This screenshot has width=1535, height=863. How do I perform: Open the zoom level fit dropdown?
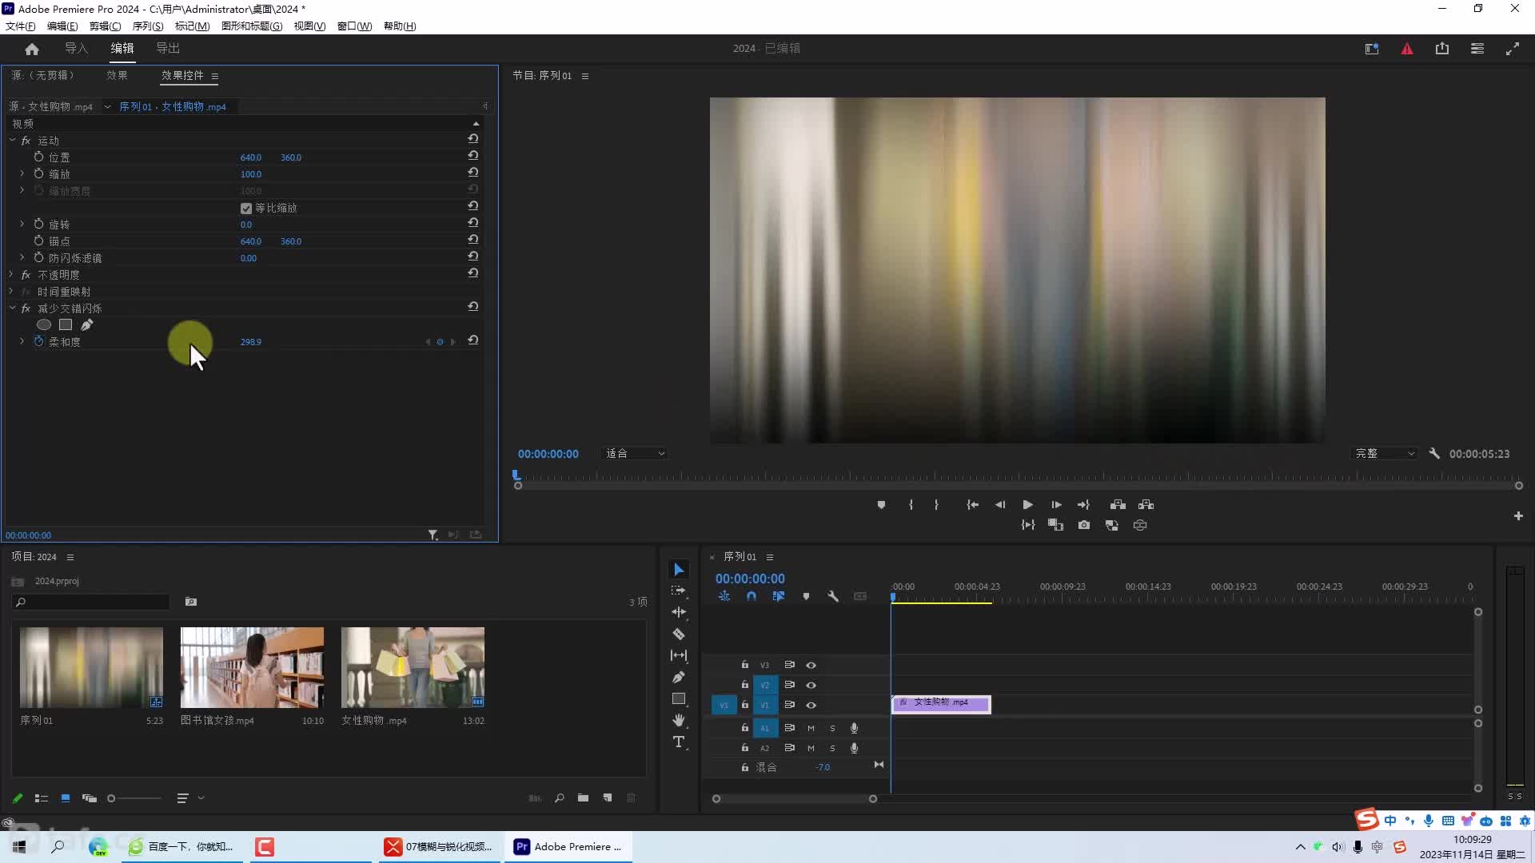click(635, 453)
